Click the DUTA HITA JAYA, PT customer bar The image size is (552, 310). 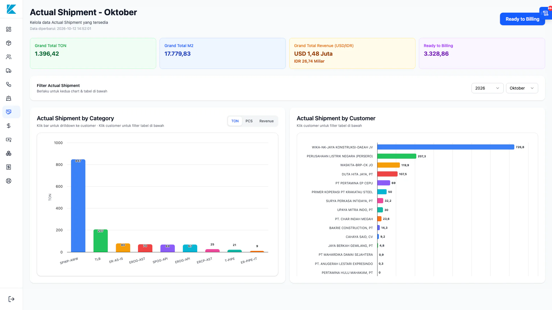388,174
